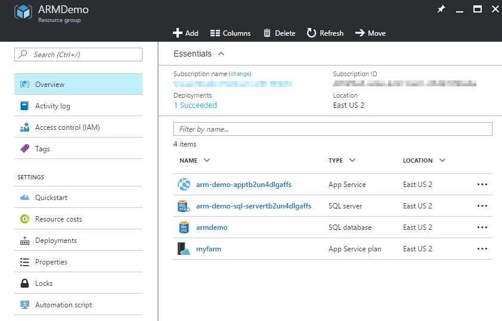
Task: Open Access control (IAM) menu item
Action: point(79,127)
